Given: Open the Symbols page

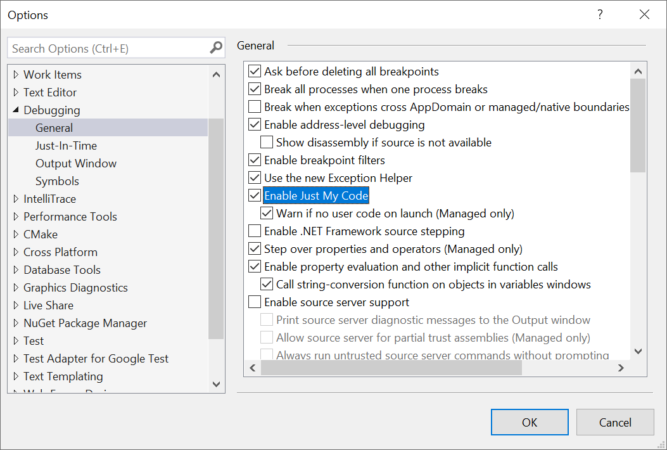Looking at the screenshot, I should [57, 181].
